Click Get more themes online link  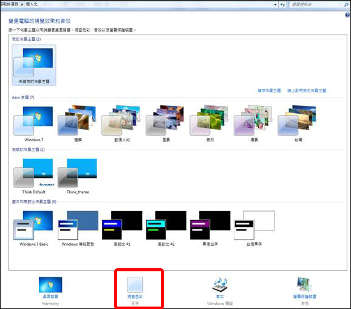[307, 91]
